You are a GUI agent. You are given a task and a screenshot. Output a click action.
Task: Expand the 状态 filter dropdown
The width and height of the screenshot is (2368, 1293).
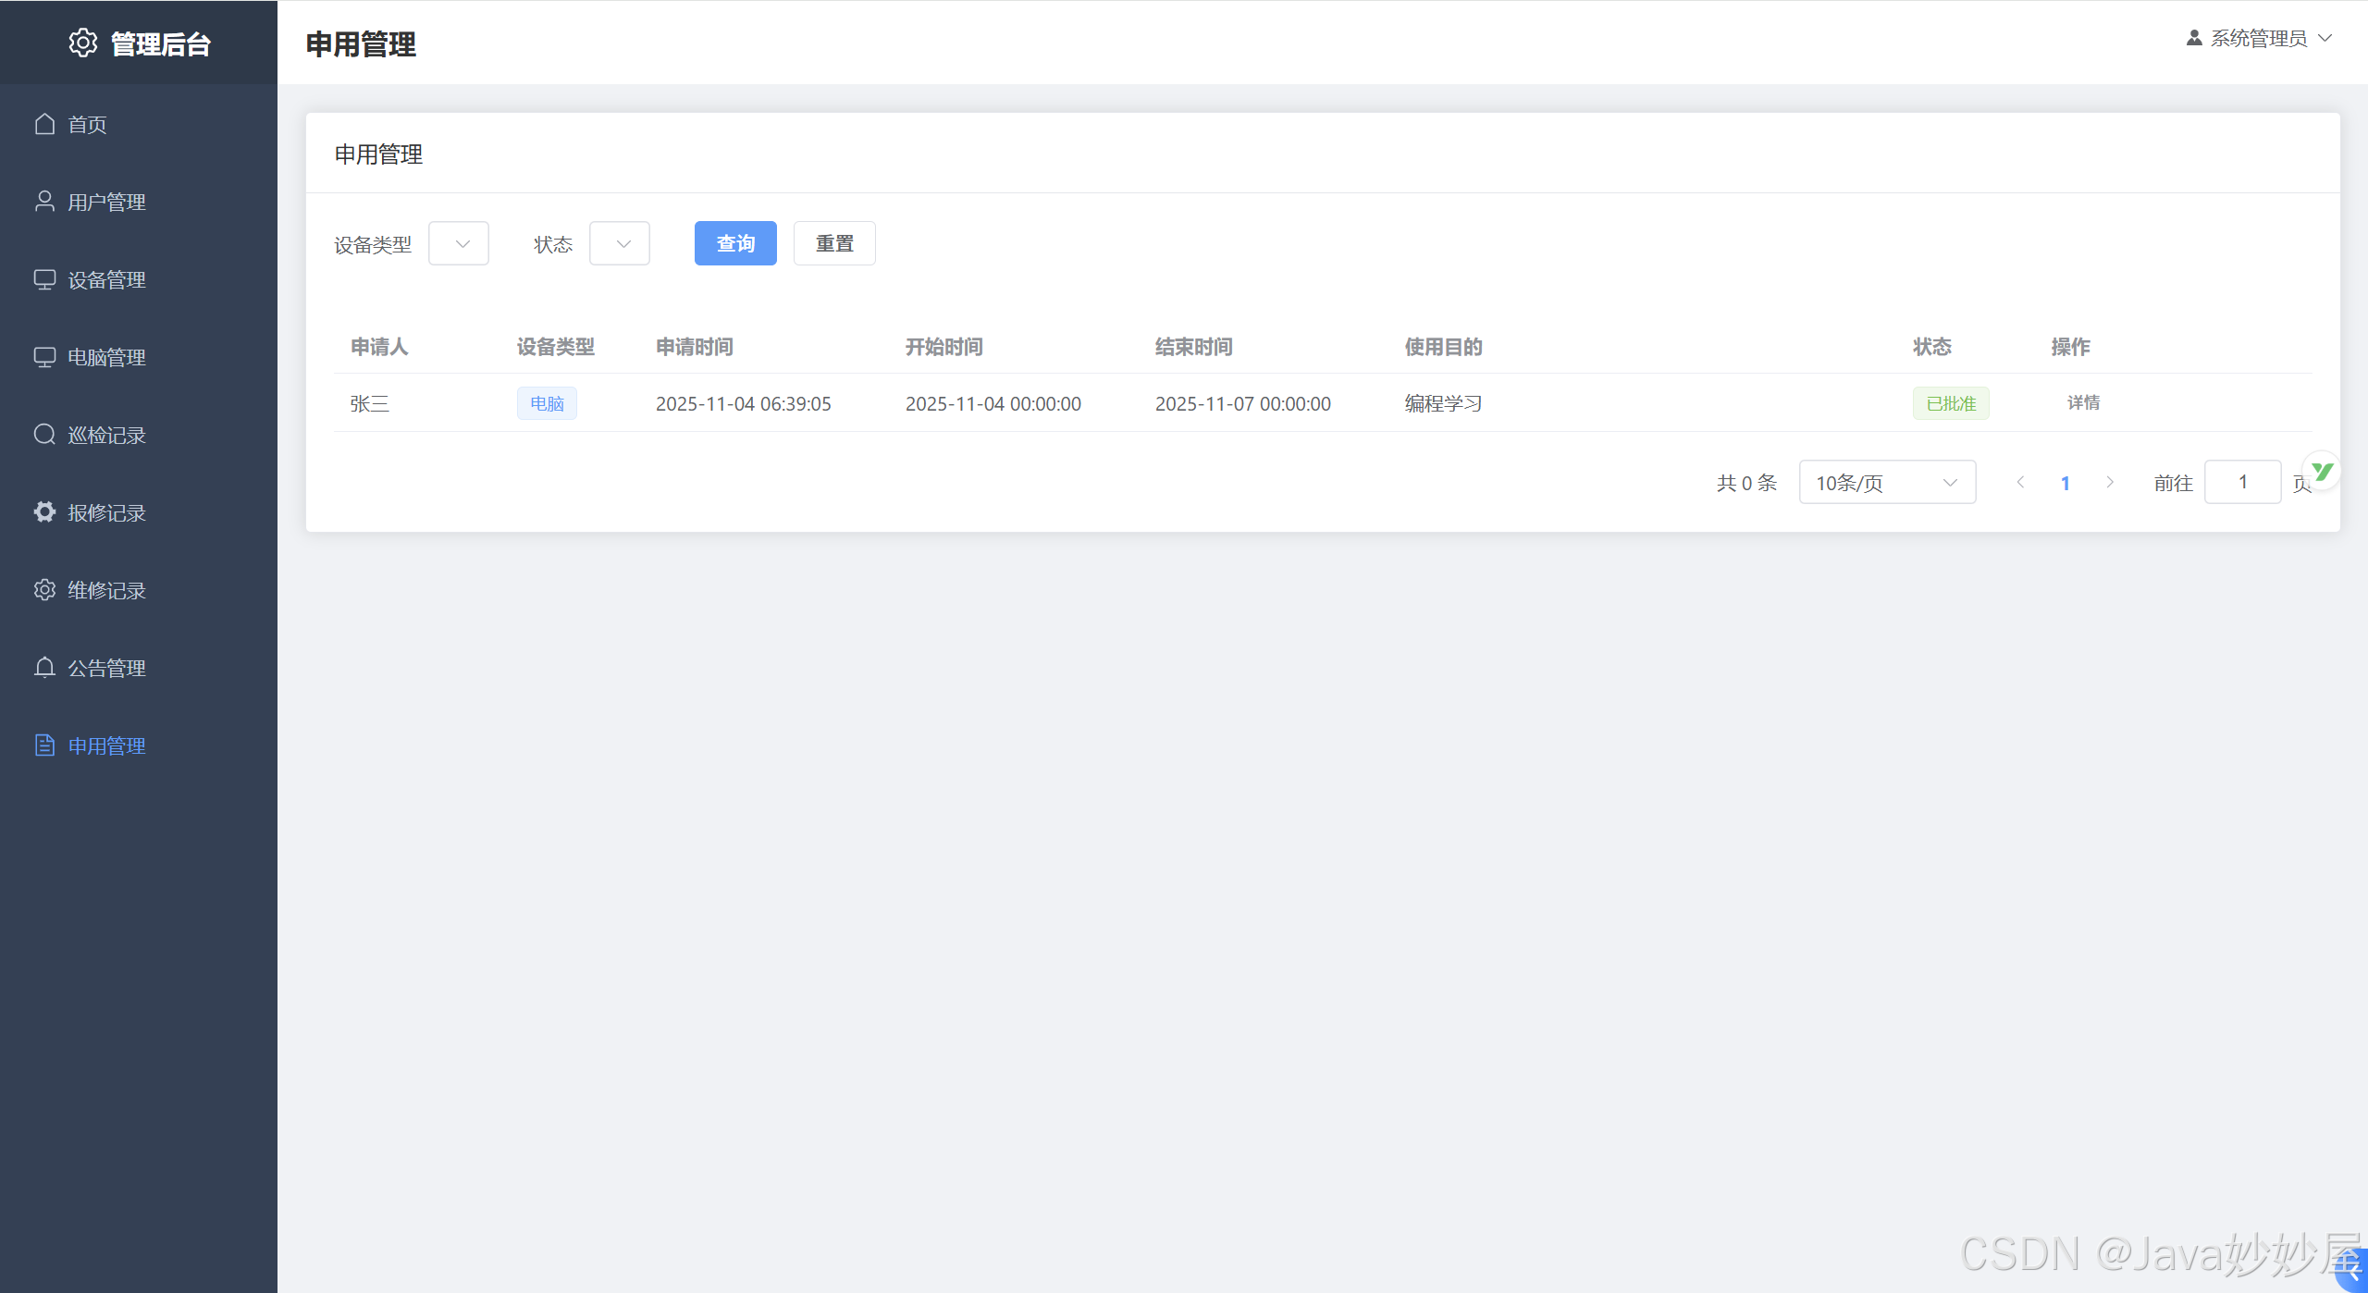[620, 243]
